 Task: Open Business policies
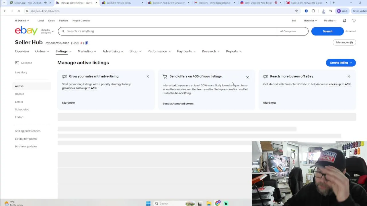click(26, 146)
